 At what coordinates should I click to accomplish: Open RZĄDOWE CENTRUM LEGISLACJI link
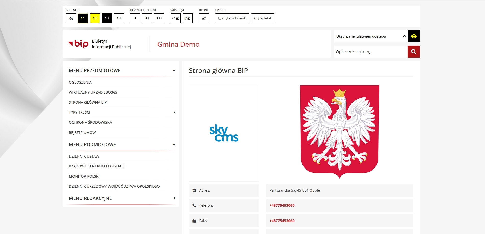[x=97, y=166]
